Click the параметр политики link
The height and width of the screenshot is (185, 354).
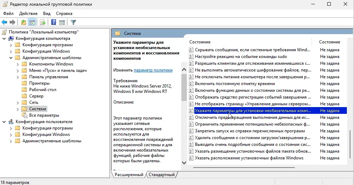[x=153, y=70]
